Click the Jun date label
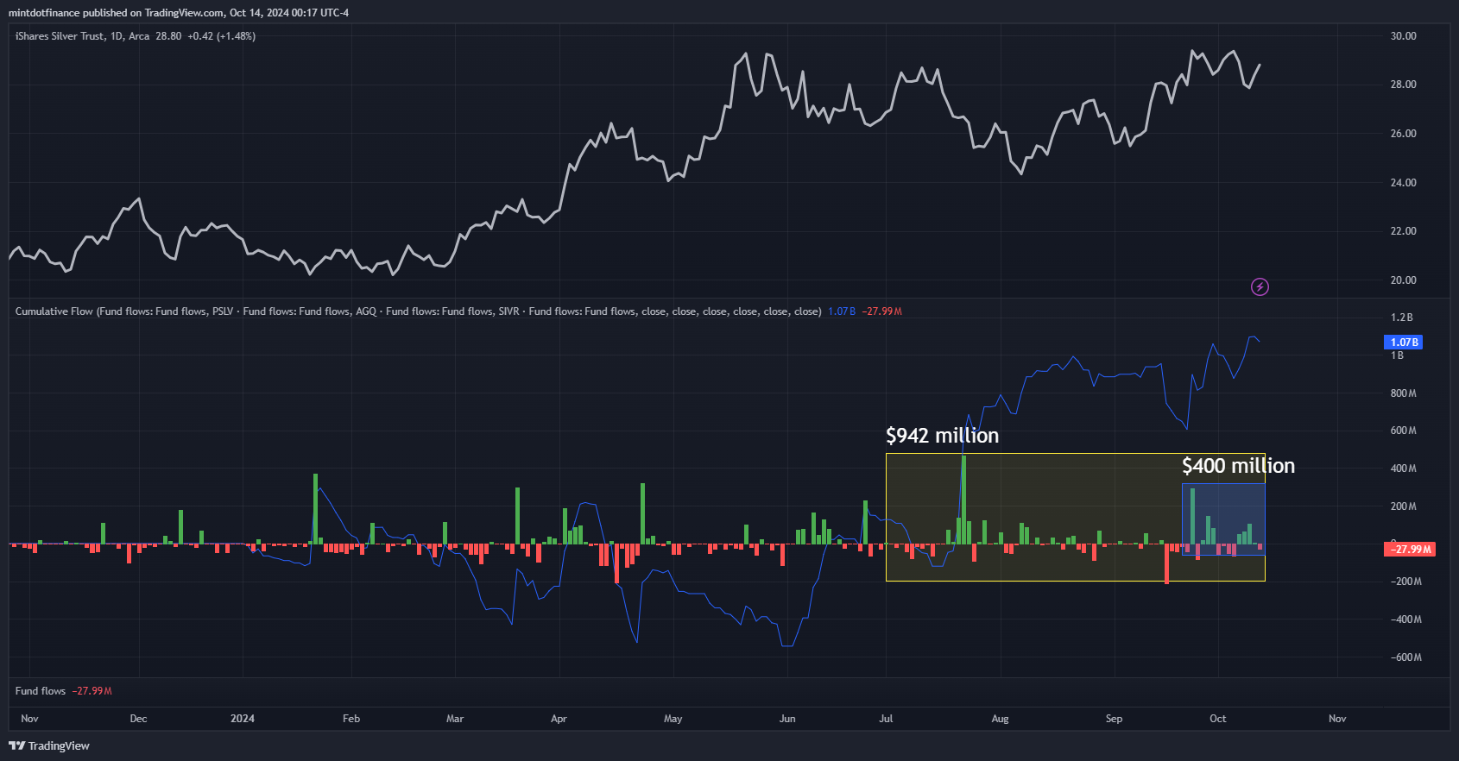The width and height of the screenshot is (1459, 761). click(787, 719)
